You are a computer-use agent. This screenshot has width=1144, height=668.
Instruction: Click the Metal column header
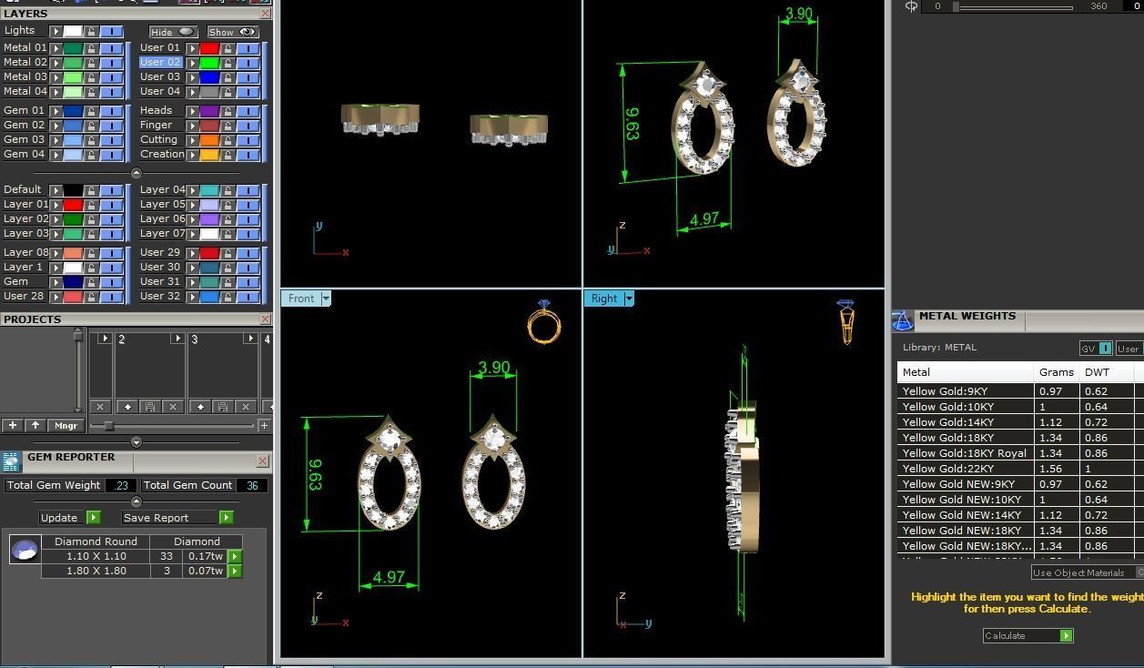tap(966, 372)
